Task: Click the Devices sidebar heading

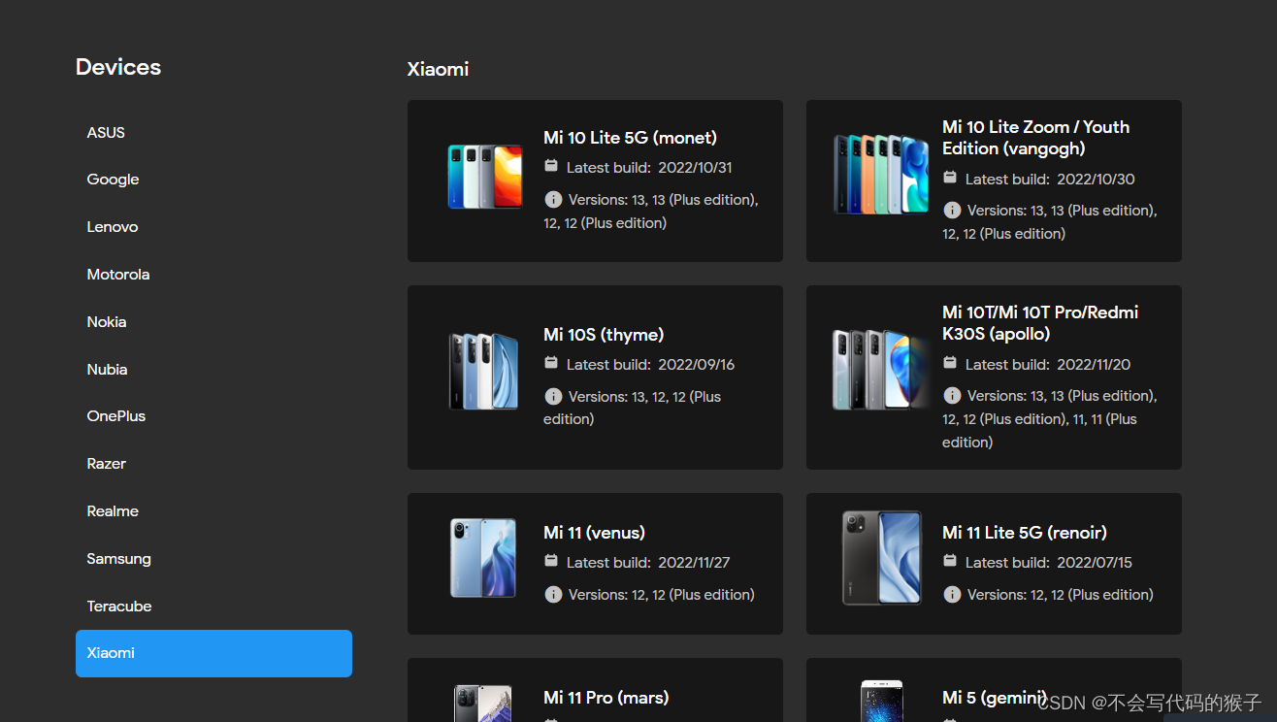Action: click(x=118, y=67)
